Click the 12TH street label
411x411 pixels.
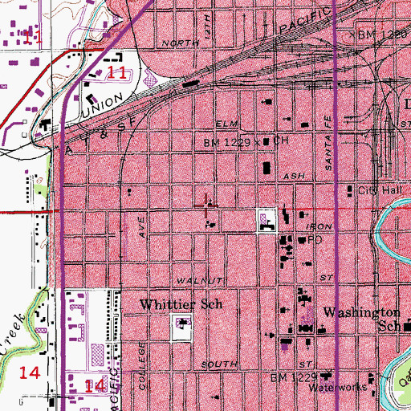(207, 27)
